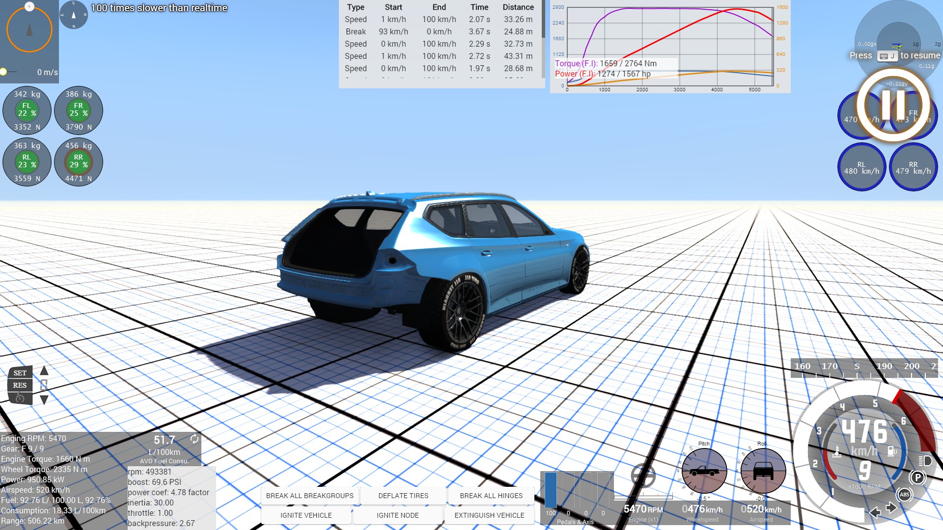Click the large pause icon to resume
This screenshot has width=943, height=530.
coord(893,105)
